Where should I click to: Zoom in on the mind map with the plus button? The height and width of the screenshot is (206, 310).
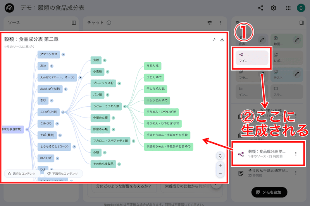tap(220, 165)
